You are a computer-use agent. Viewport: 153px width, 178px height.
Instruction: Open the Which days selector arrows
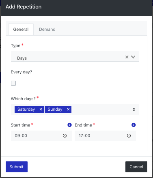(x=134, y=109)
